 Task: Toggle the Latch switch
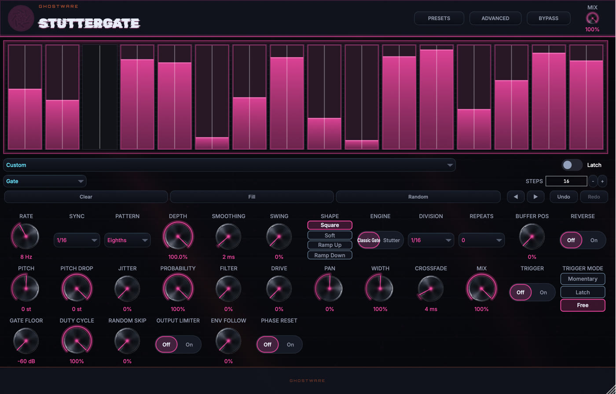pyautogui.click(x=572, y=165)
